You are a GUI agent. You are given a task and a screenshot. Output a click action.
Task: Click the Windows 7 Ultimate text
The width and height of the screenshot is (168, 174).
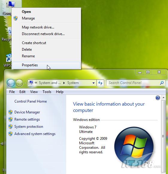point(88,129)
